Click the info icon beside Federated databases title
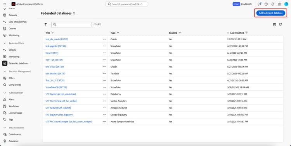This screenshot has width=291, height=146. point(74,13)
